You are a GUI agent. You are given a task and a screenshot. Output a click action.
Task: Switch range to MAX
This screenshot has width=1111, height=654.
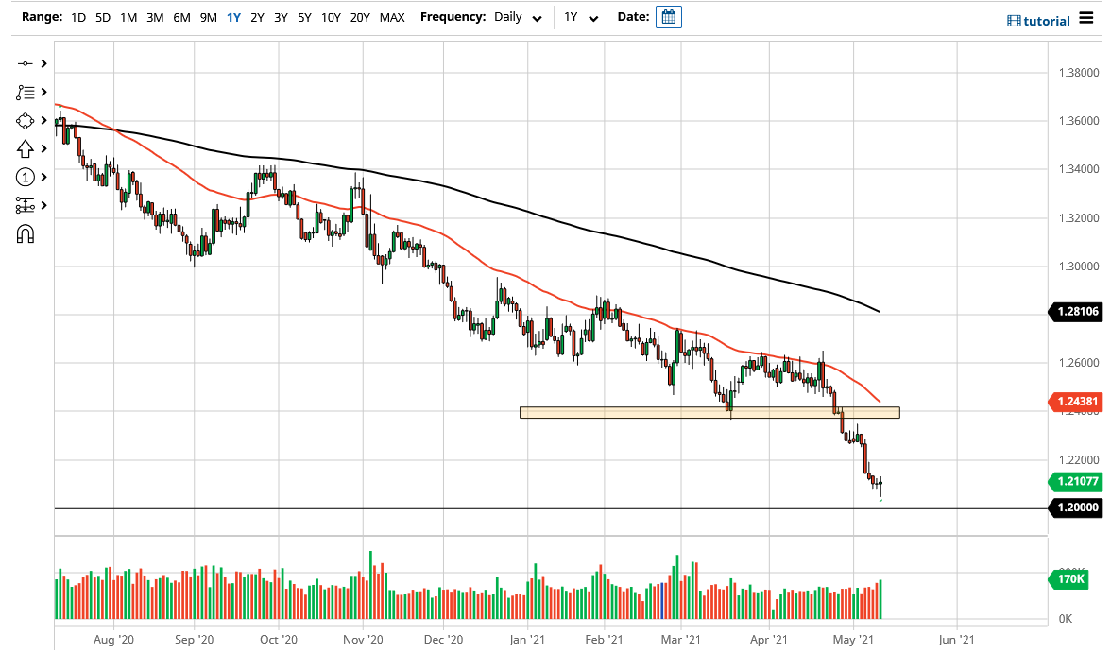click(x=392, y=16)
